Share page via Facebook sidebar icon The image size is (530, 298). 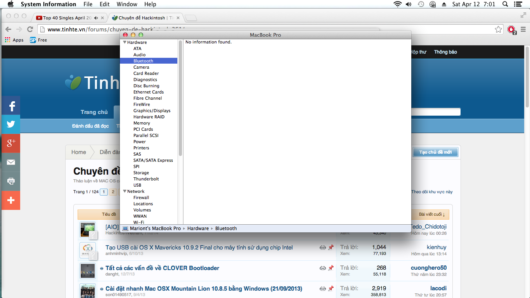click(x=11, y=106)
